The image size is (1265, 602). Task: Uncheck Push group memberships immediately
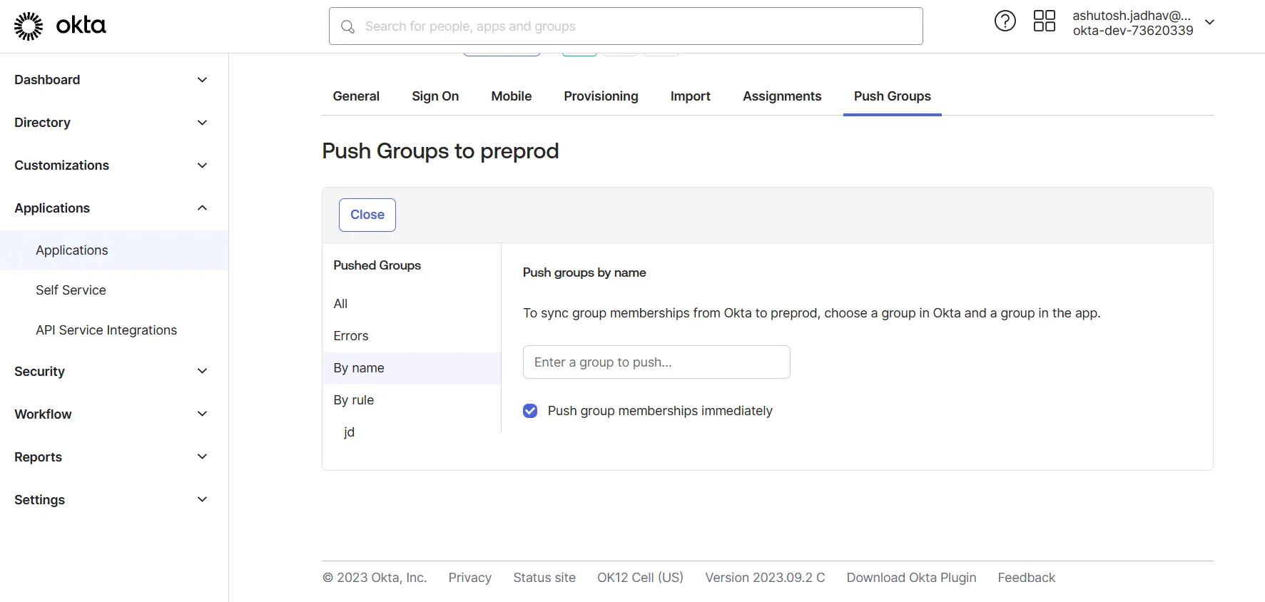pos(530,411)
